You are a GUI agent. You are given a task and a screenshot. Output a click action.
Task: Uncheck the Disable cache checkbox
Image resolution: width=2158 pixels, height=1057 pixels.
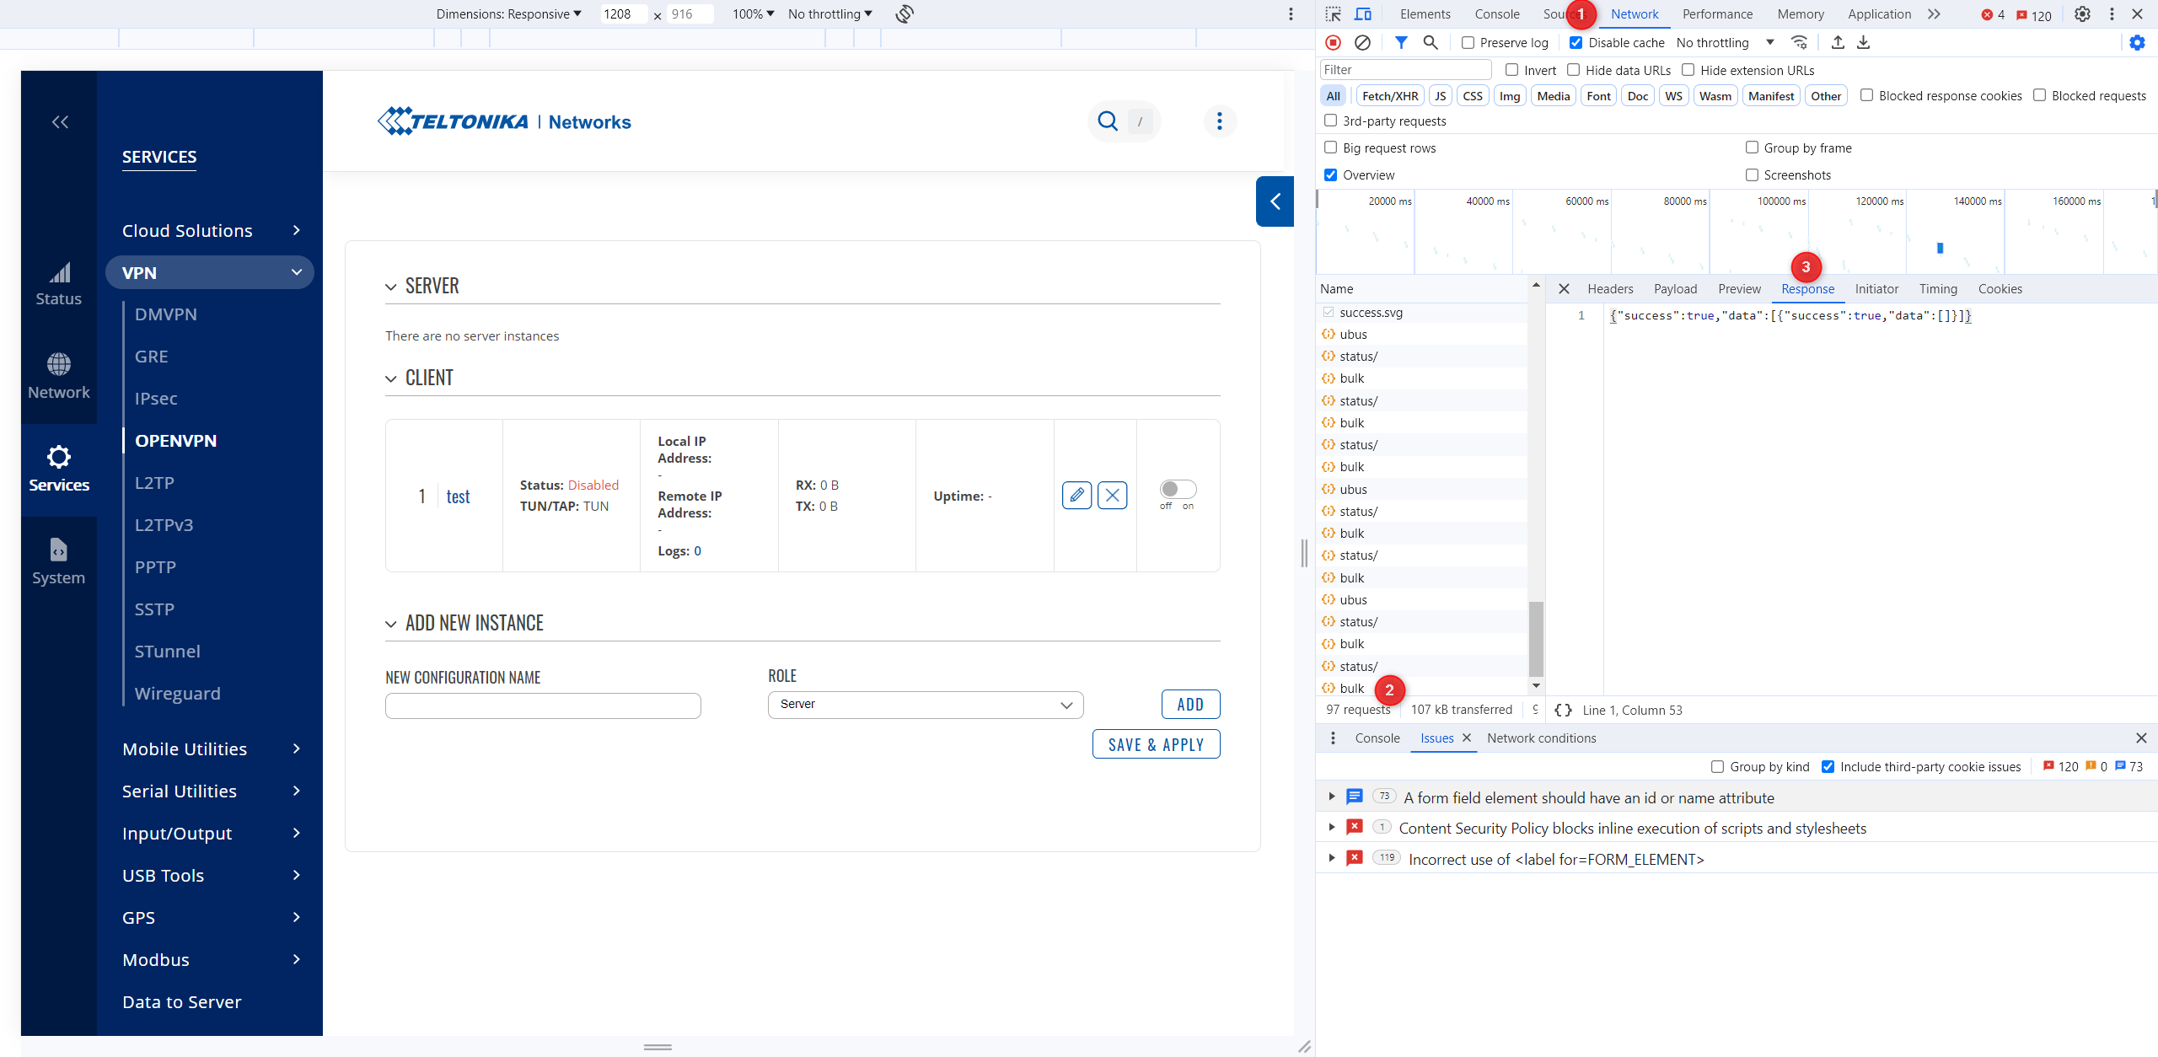pos(1576,42)
